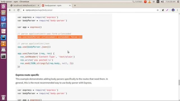Open the Chromium three-dot menu
The image size is (180, 101).
[x=177, y=10]
